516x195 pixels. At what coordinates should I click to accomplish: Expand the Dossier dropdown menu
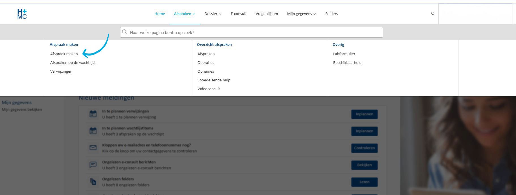pos(213,14)
